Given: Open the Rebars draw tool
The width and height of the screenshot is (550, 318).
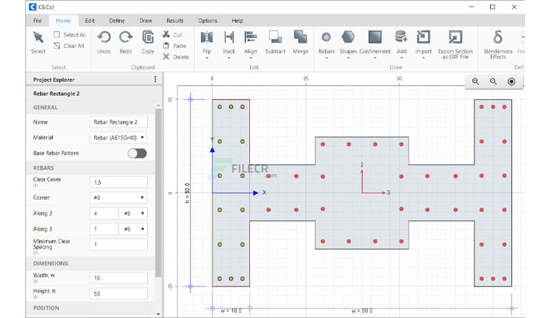Looking at the screenshot, I should [x=326, y=37].
